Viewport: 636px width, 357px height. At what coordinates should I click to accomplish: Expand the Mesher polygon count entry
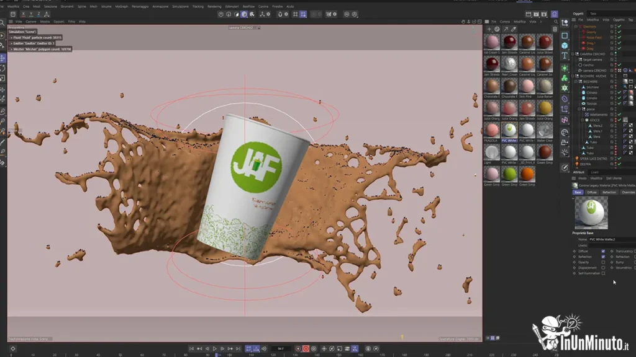(x=11, y=49)
